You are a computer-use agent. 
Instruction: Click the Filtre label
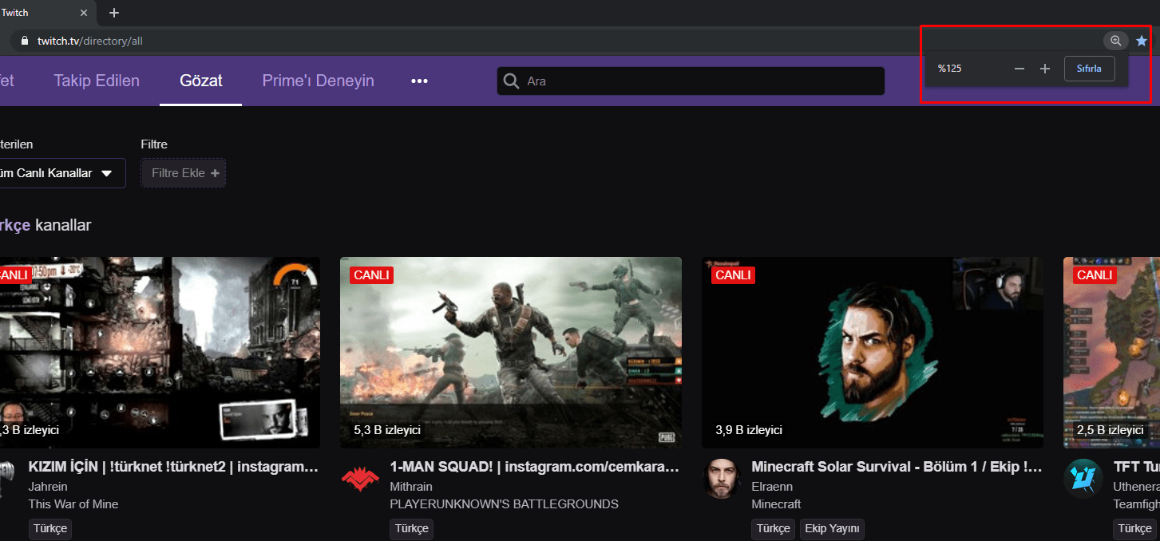[154, 144]
